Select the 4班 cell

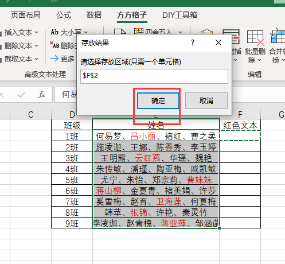coord(72,169)
